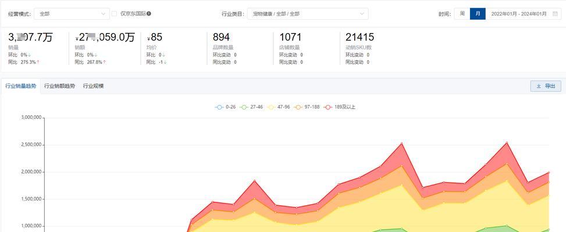Tick the 仅京东国际 checkbox
This screenshot has width=566, height=232.
[114, 14]
